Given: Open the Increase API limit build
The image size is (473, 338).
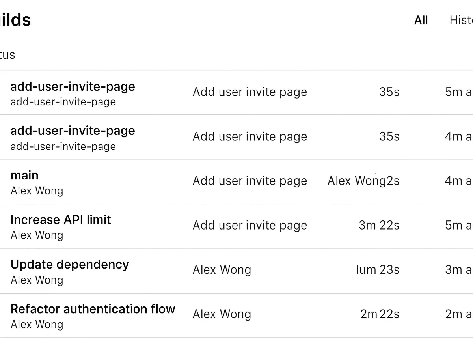Looking at the screenshot, I should point(61,220).
